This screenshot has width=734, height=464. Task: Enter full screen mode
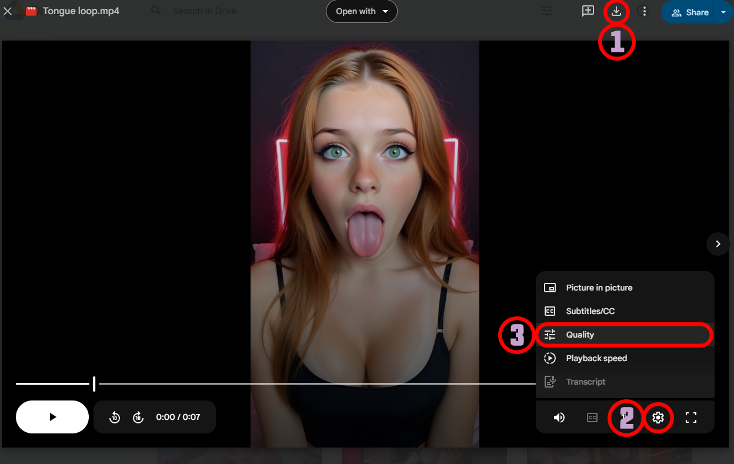coord(691,418)
